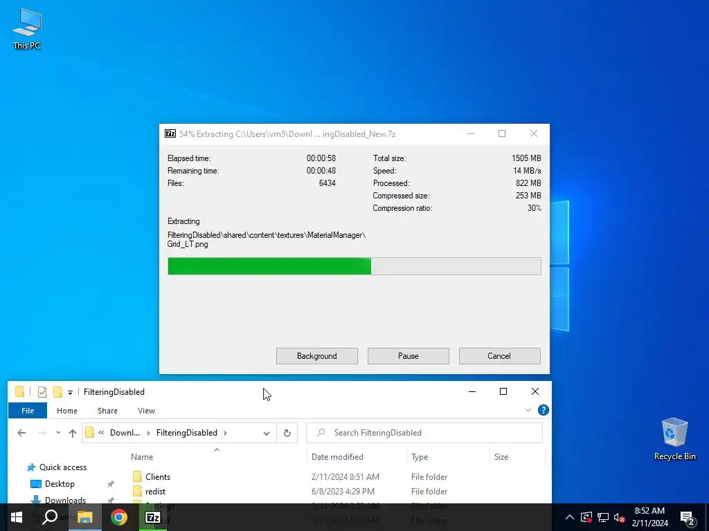Click the pin next to Desktop
The width and height of the screenshot is (709, 531).
(110, 484)
